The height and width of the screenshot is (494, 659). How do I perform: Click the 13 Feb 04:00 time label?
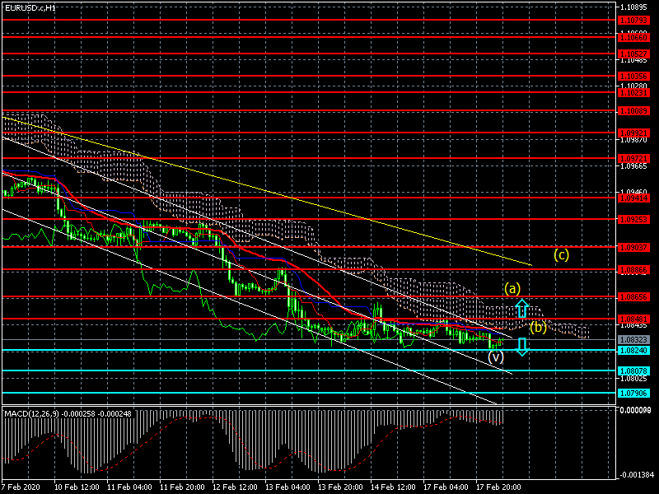[287, 487]
